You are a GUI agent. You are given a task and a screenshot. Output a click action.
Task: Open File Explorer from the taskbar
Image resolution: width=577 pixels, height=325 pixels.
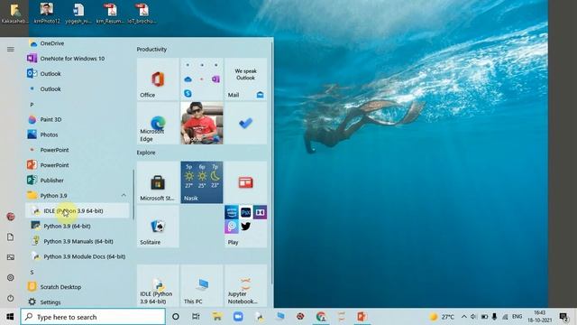(217, 317)
